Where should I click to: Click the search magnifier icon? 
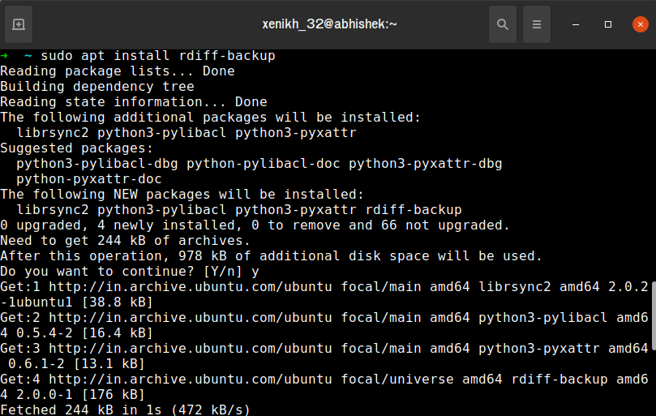click(x=503, y=24)
